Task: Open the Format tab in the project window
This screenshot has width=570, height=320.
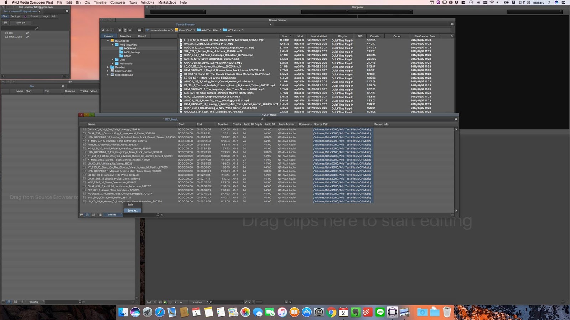Action: [34, 16]
